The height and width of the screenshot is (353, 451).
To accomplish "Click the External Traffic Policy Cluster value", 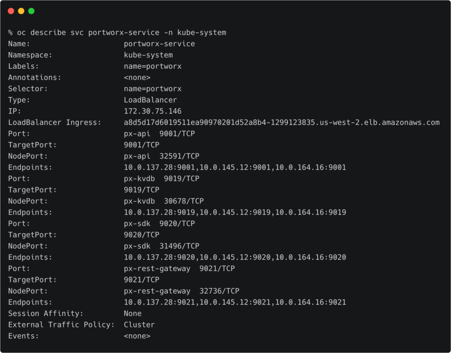I will (x=139, y=325).
